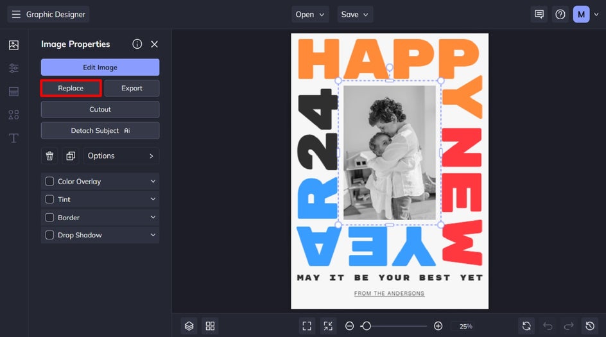The image size is (606, 337).
Task: Open the layers panel icon
Action: 189,326
